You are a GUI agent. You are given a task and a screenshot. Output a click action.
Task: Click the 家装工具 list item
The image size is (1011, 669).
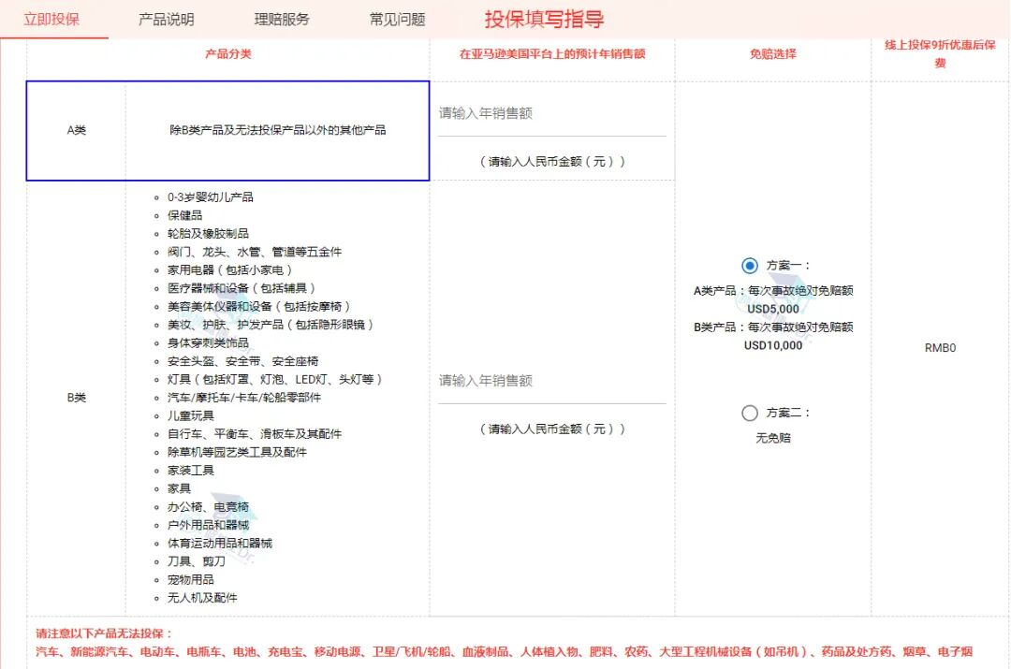pyautogui.click(x=191, y=471)
